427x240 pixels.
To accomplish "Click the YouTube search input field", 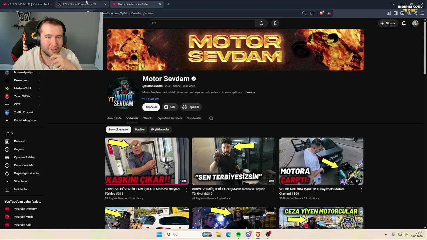I will (201, 23).
